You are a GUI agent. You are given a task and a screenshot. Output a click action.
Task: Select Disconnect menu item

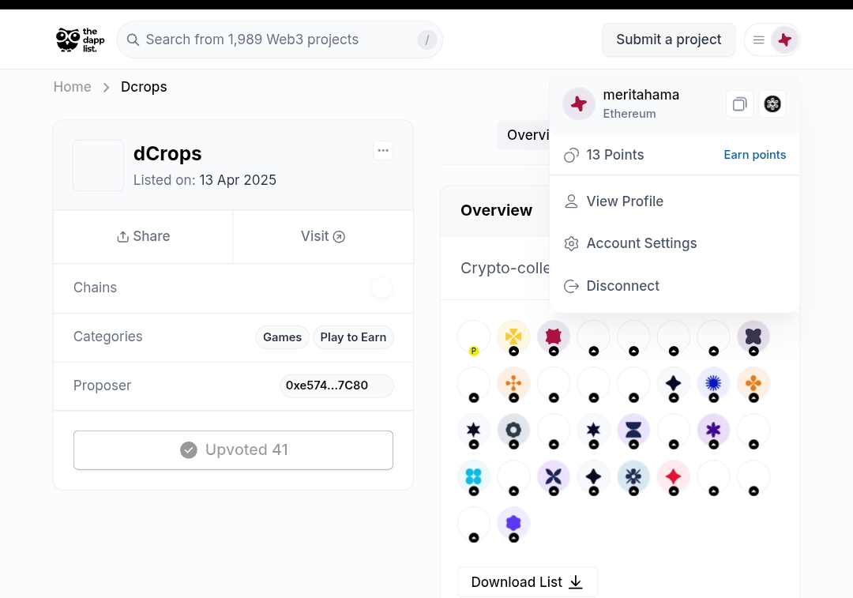(675, 286)
